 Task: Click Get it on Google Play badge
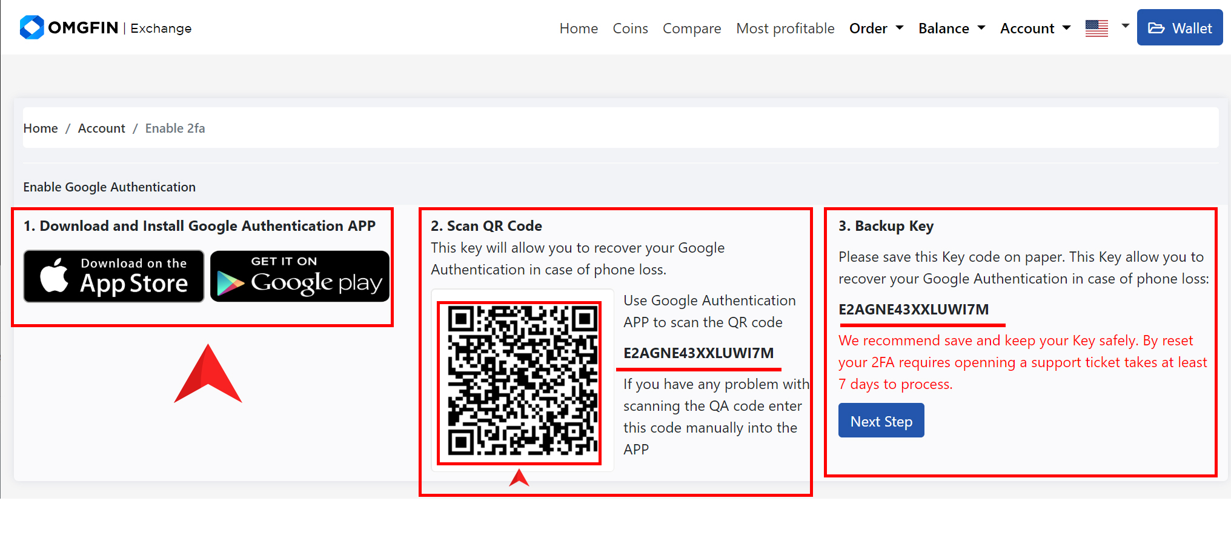pyautogui.click(x=300, y=276)
